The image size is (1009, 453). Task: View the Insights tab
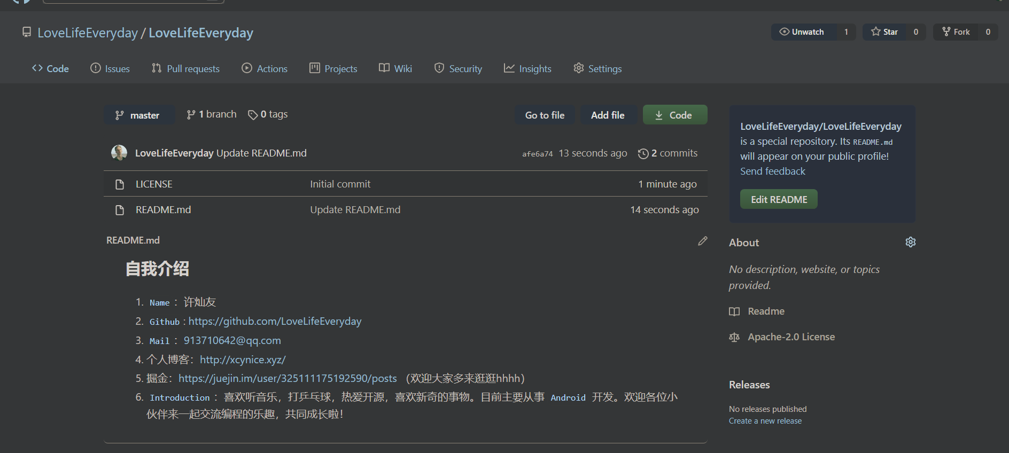point(527,68)
